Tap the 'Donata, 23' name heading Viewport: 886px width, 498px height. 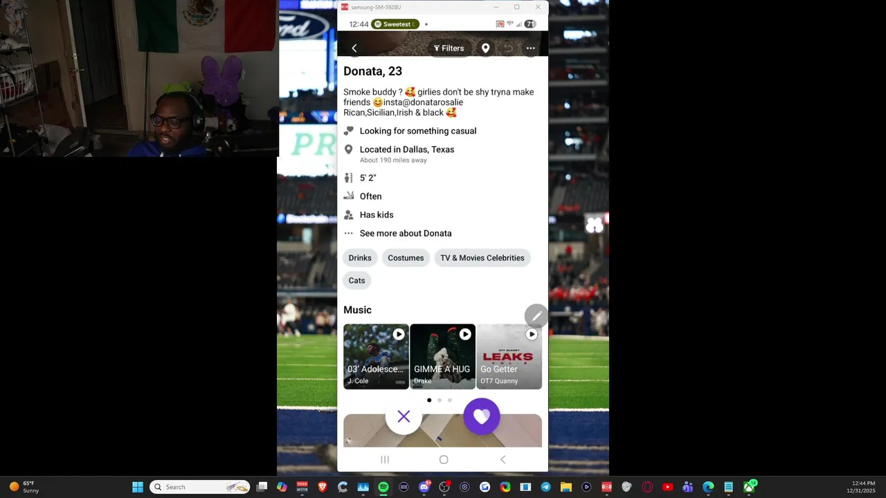point(372,71)
